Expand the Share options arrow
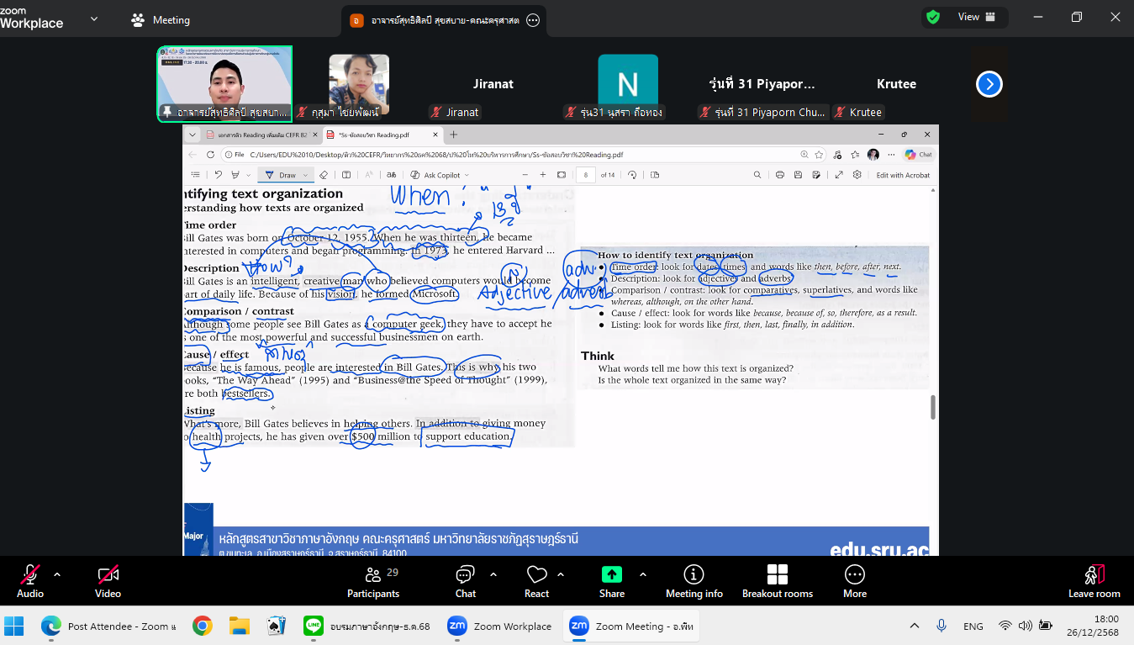Viewport: 1134px width, 645px height. point(643,575)
